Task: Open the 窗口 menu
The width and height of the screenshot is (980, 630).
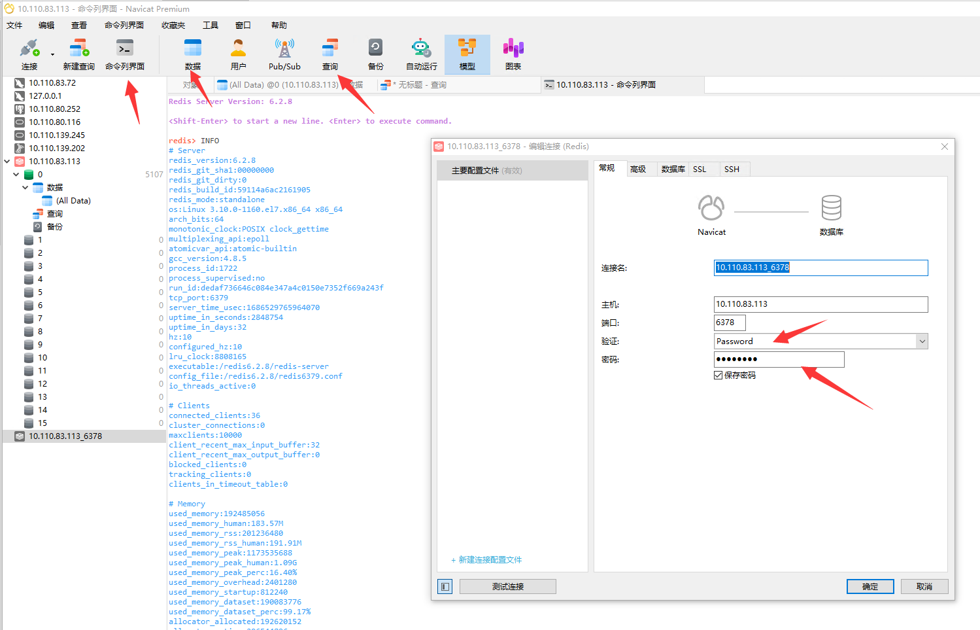Action: pos(243,25)
